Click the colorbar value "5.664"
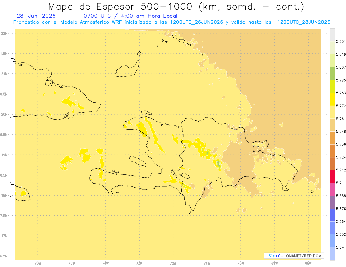346x267 pixels. (x=341, y=221)
